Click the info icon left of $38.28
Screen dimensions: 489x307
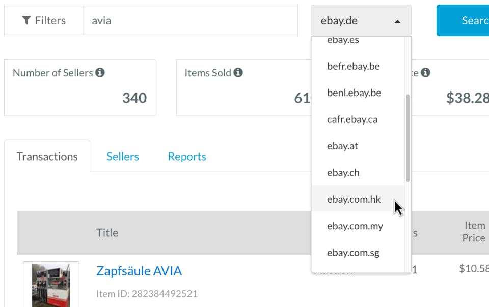click(425, 73)
